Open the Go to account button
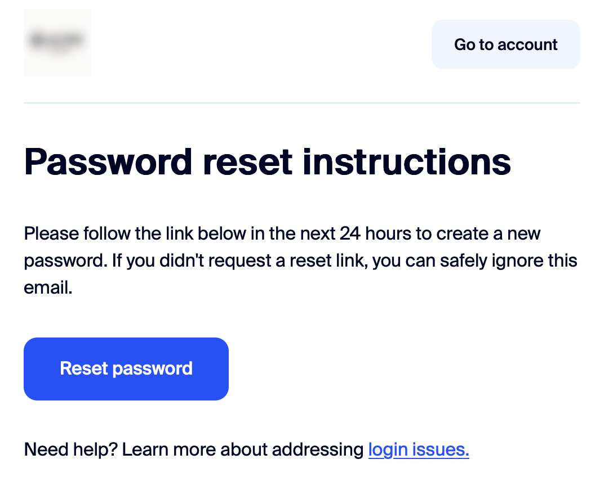Image resolution: width=613 pixels, height=486 pixels. 505,44
